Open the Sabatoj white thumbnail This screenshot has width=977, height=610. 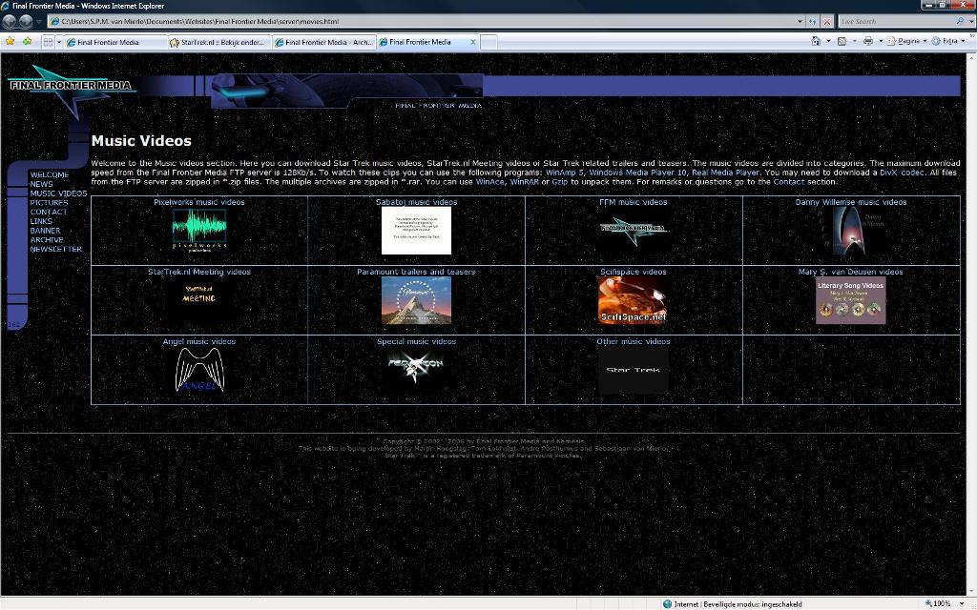416,231
